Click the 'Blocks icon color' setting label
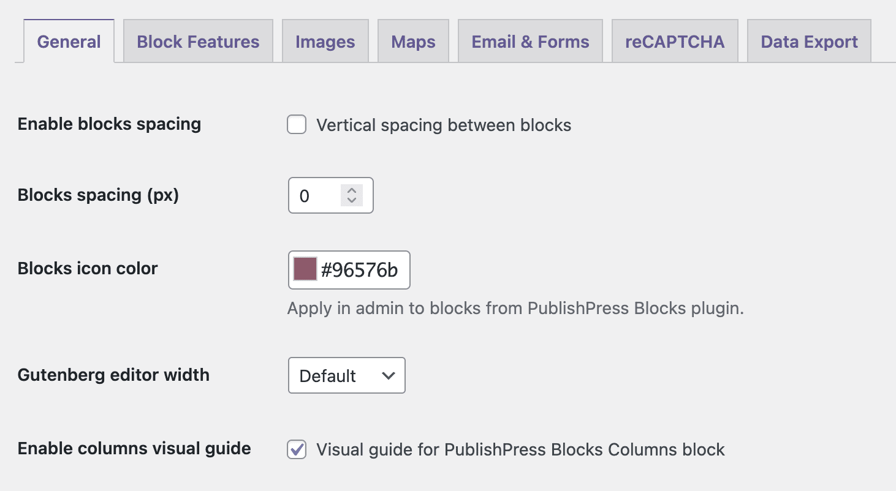The height and width of the screenshot is (491, 896). pos(88,268)
